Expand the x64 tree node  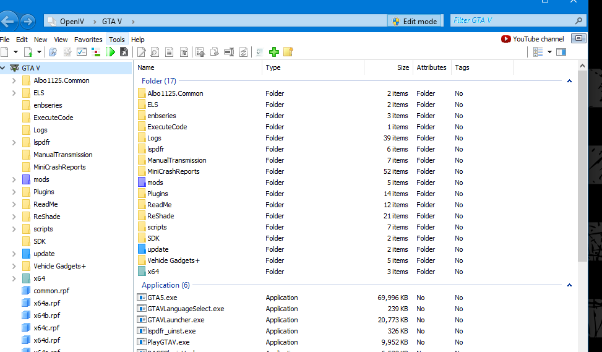[x=14, y=278]
